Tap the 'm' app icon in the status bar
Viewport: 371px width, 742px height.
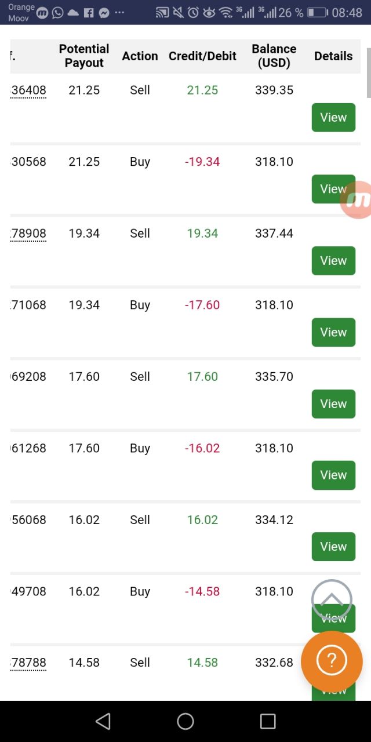42,13
